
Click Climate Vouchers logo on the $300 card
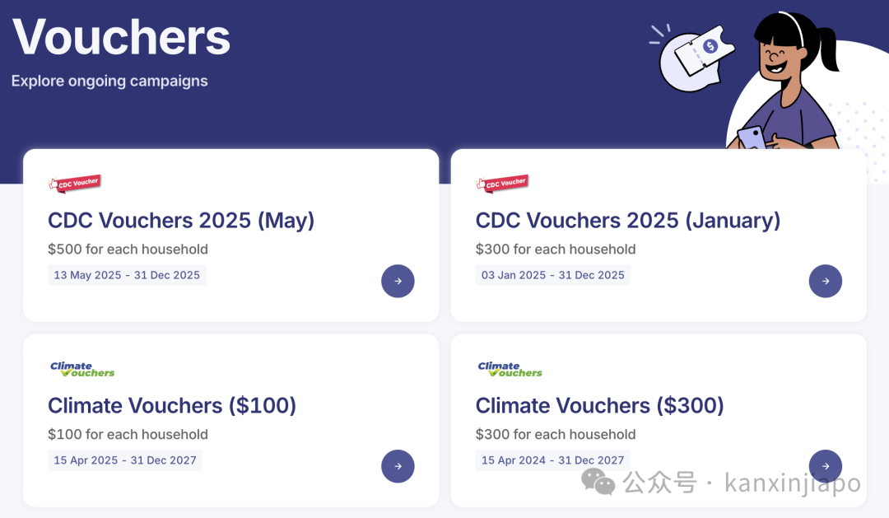pyautogui.click(x=510, y=369)
